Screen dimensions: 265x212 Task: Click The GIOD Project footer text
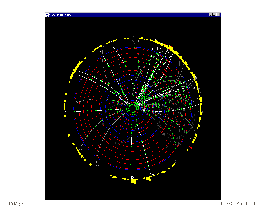pos(234,204)
